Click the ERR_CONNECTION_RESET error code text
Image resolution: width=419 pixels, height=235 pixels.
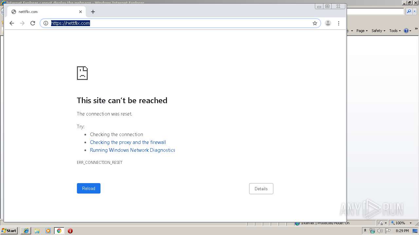coord(100,163)
